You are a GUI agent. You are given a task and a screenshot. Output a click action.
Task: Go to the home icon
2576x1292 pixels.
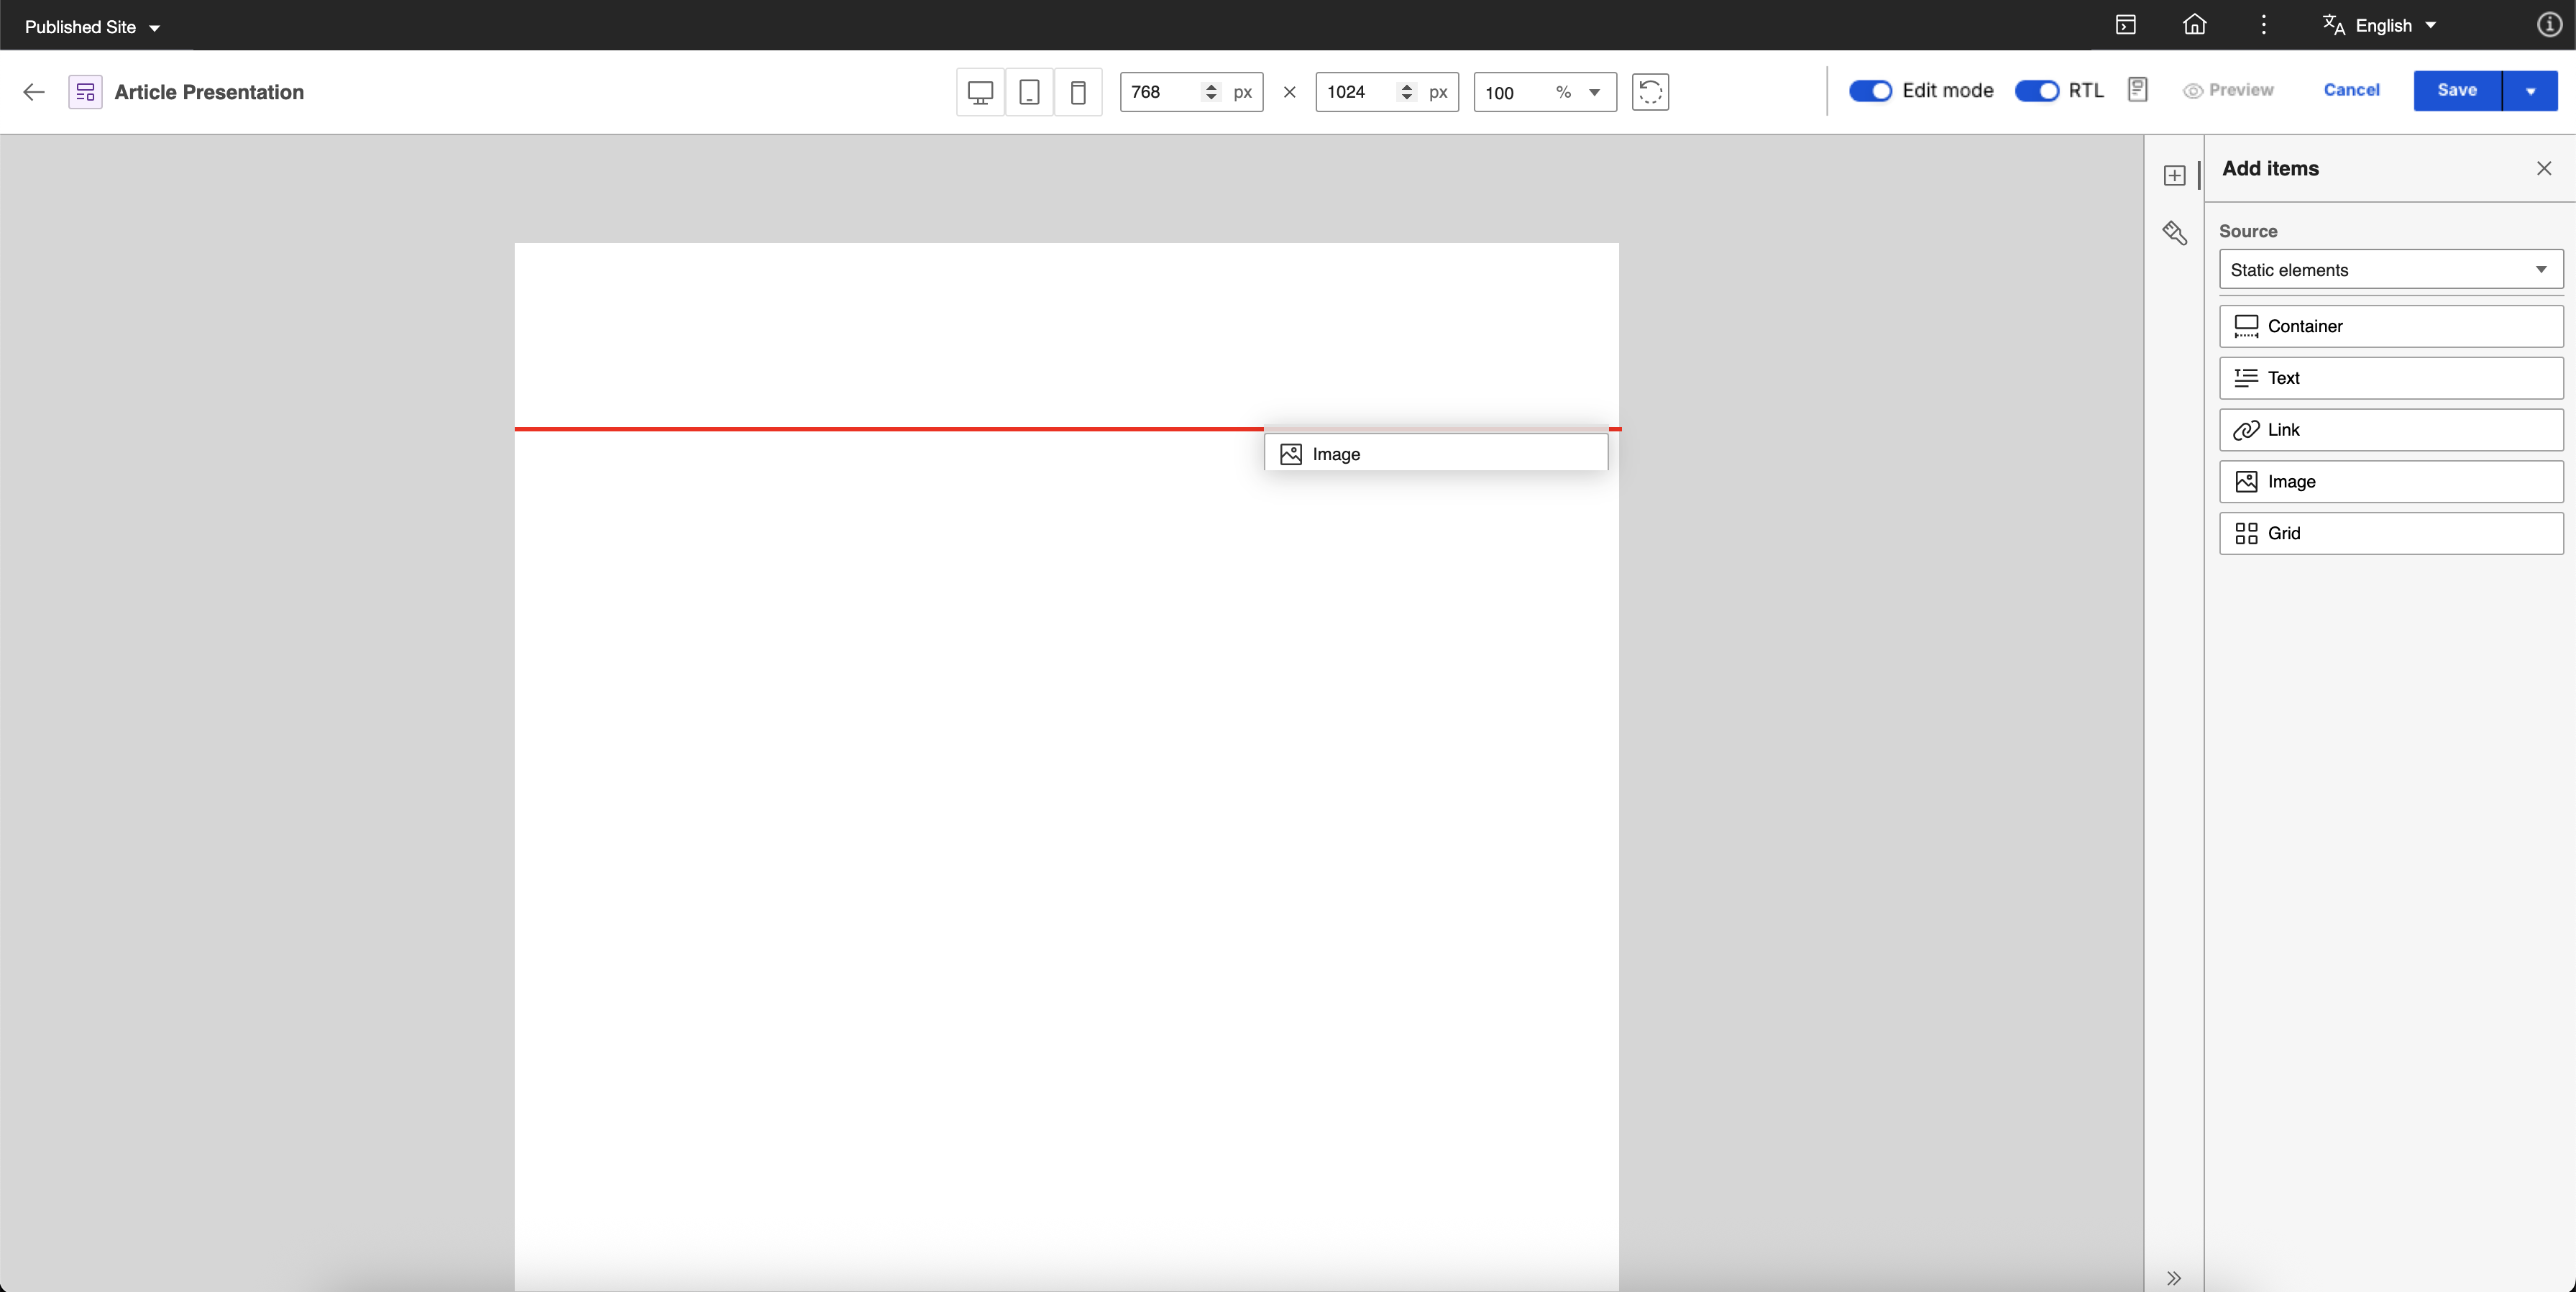pyautogui.click(x=2194, y=25)
